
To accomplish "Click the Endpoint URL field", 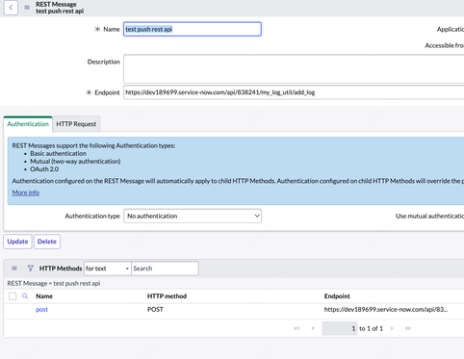I will (294, 92).
